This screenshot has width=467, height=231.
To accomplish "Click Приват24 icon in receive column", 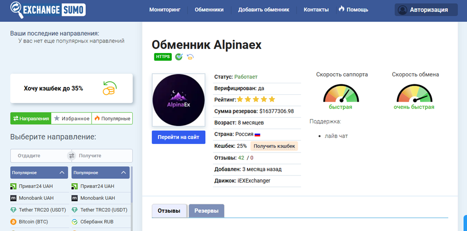I will [x=75, y=187].
